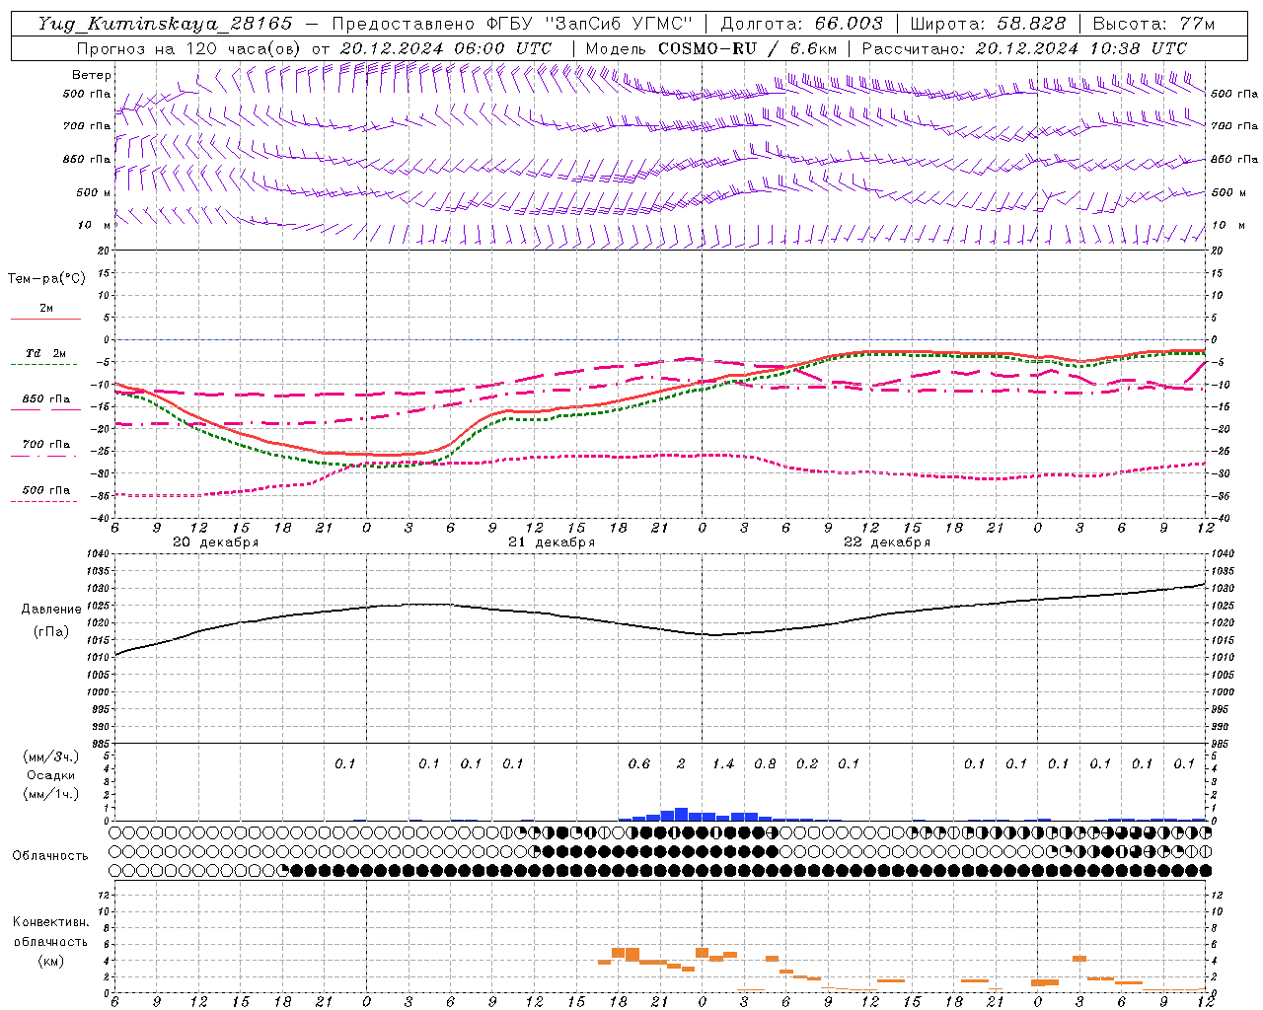Click the 0.8 precipitation total
This screenshot has height=1010, width=1263.
[x=766, y=763]
